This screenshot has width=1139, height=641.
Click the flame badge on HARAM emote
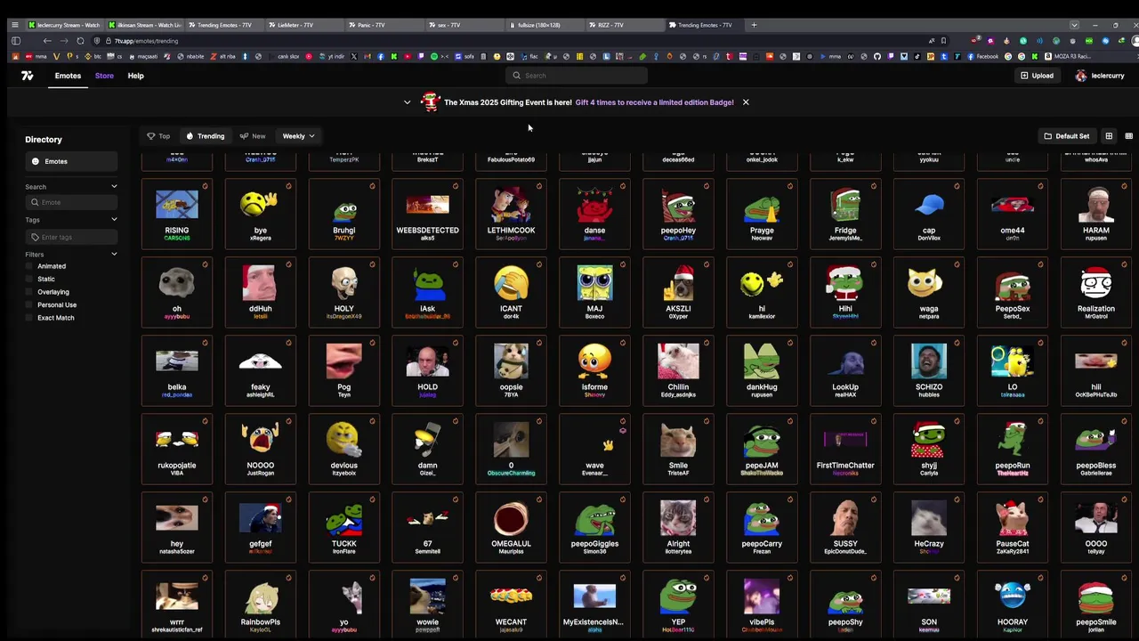[1124, 186]
